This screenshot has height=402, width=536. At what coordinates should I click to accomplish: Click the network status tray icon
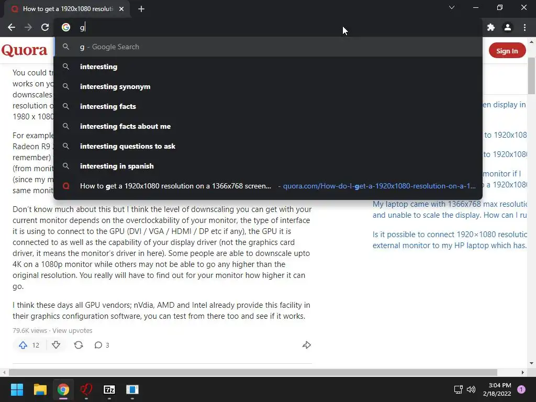458,389
